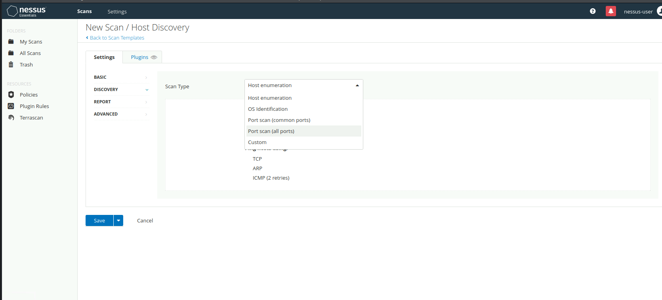The image size is (662, 300).
Task: Open the Settings top menu
Action: tap(117, 11)
